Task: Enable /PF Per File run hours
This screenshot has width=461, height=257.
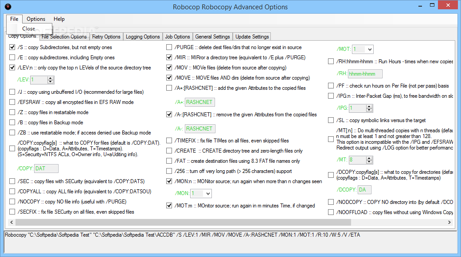Action: [331, 86]
